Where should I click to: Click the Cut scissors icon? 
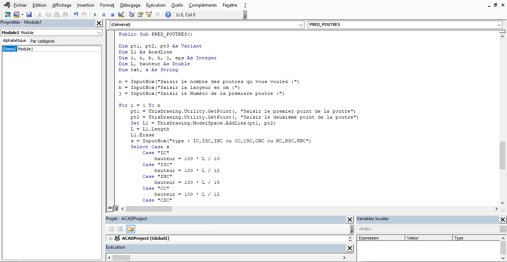[x=39, y=14]
